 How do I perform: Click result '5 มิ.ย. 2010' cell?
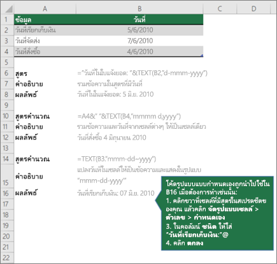pos(115,94)
